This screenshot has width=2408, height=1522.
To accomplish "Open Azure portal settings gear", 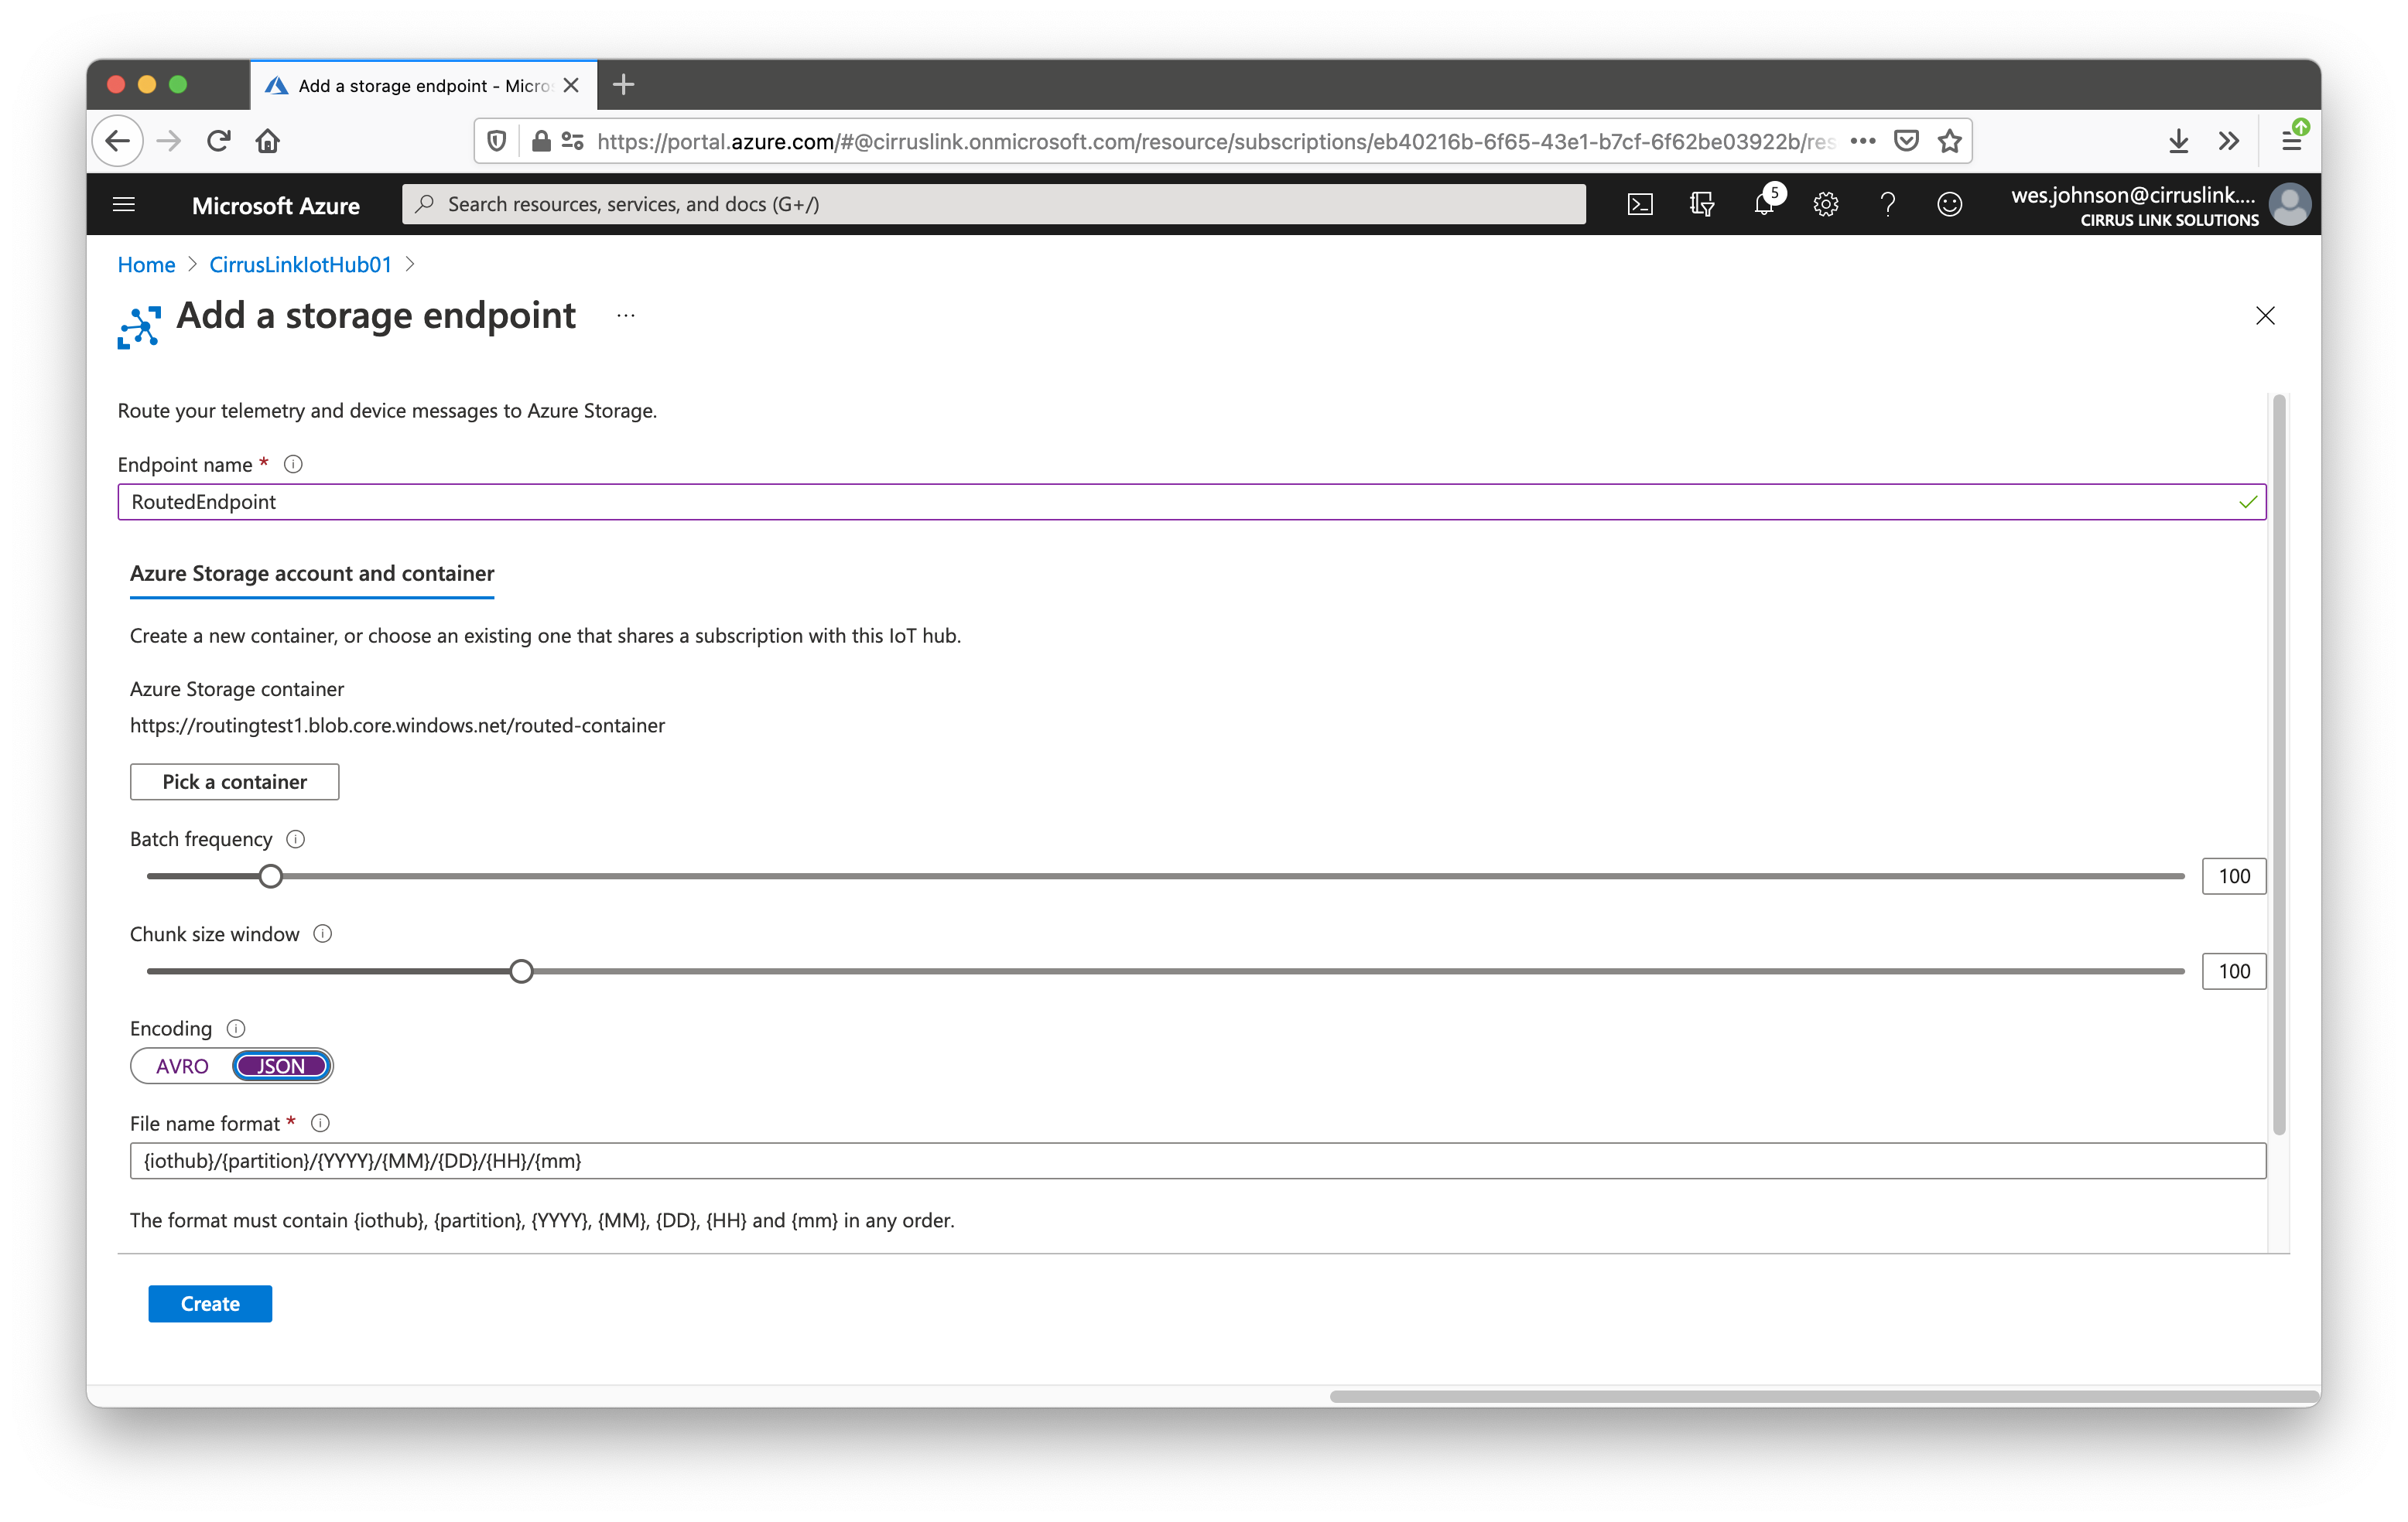I will [x=1825, y=205].
